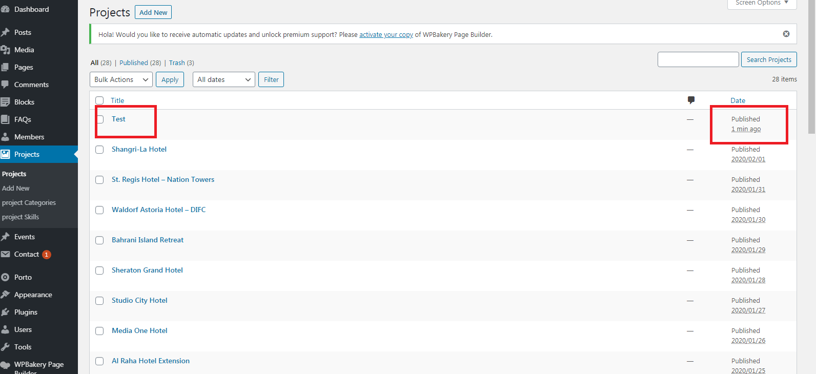Open the Bulk Actions dropdown

click(x=121, y=79)
